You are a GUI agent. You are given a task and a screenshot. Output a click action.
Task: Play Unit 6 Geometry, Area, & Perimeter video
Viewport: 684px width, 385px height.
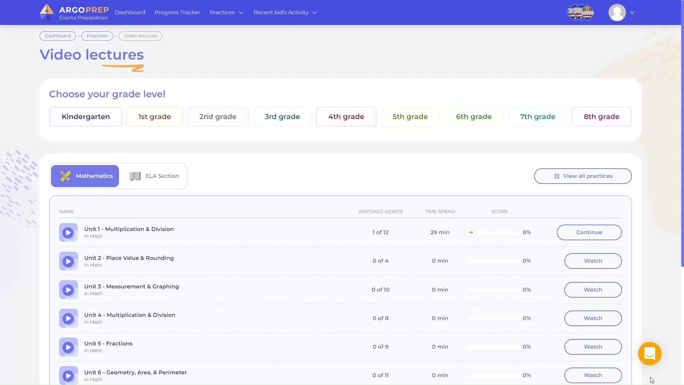pos(68,376)
